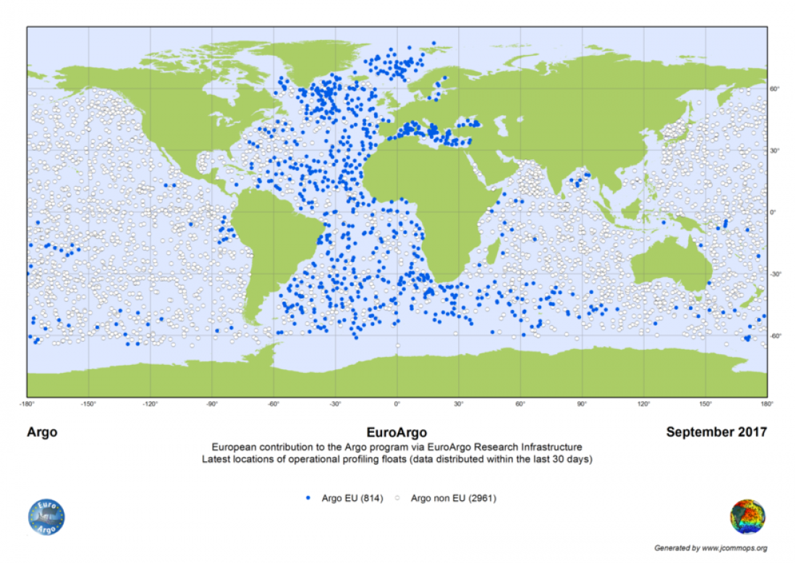
Task: Click 'Latest locations of operational profiling floats' line
Action: 397,459
